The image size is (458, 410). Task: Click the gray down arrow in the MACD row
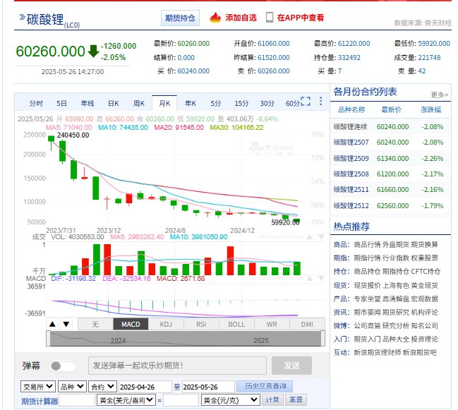coord(321,278)
